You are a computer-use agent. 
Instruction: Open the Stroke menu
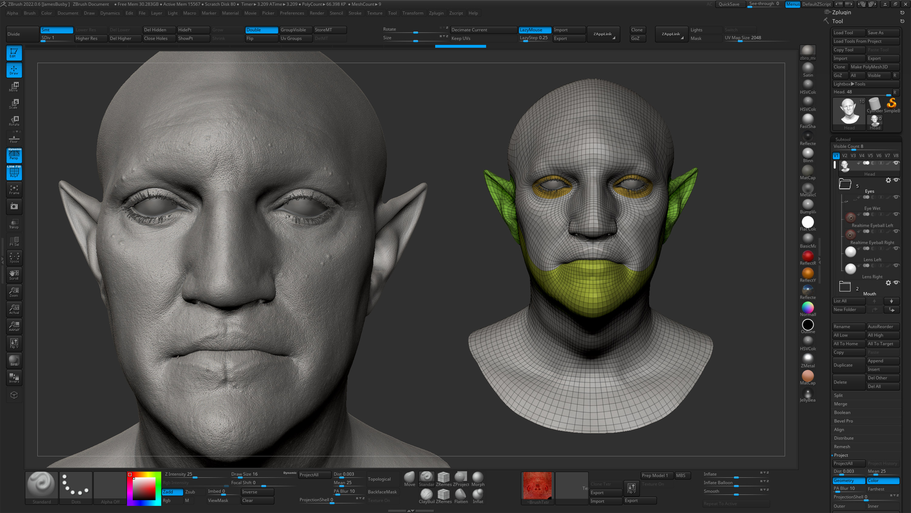tap(355, 13)
